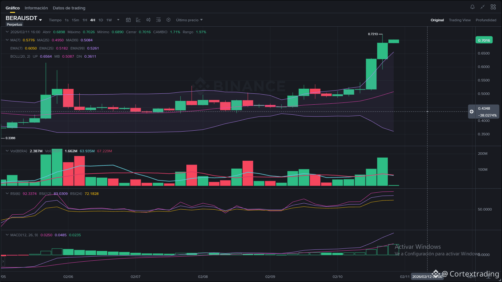This screenshot has width=502, height=282.
Task: Switch to the Gráfico tab
Action: pyautogui.click(x=13, y=8)
